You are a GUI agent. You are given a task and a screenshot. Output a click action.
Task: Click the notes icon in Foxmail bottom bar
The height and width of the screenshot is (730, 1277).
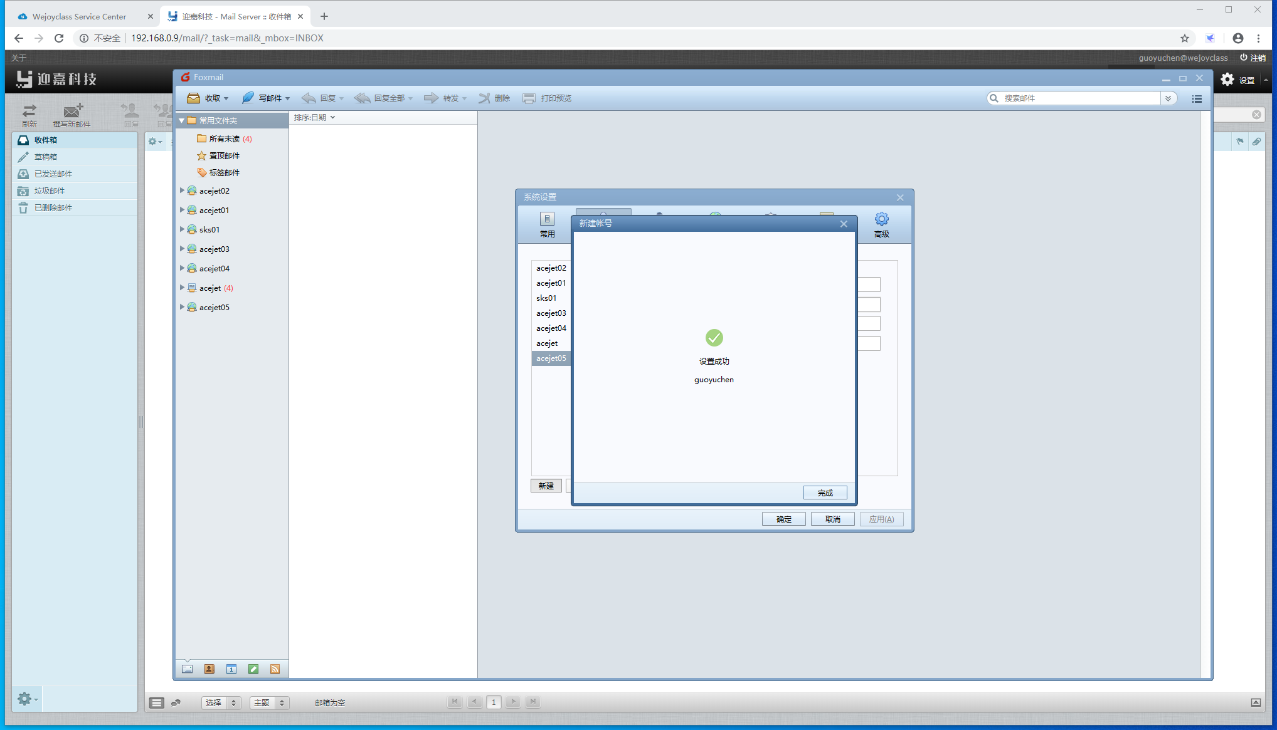[253, 669]
